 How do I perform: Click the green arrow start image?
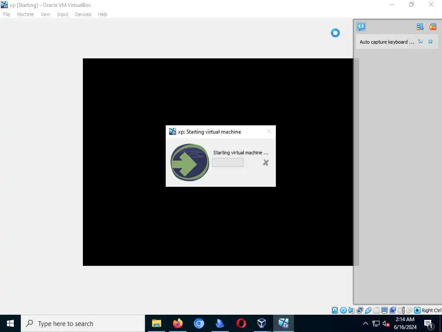click(190, 163)
